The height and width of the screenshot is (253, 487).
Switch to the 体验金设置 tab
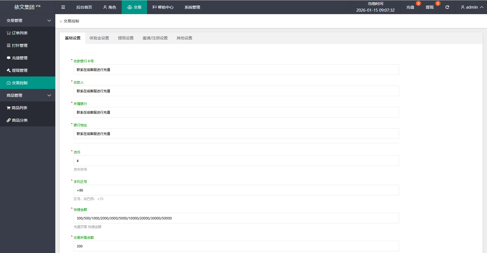coord(99,38)
